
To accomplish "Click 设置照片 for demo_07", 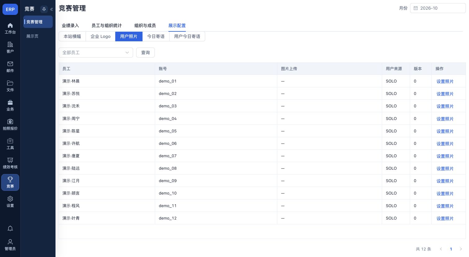I will (445, 156).
